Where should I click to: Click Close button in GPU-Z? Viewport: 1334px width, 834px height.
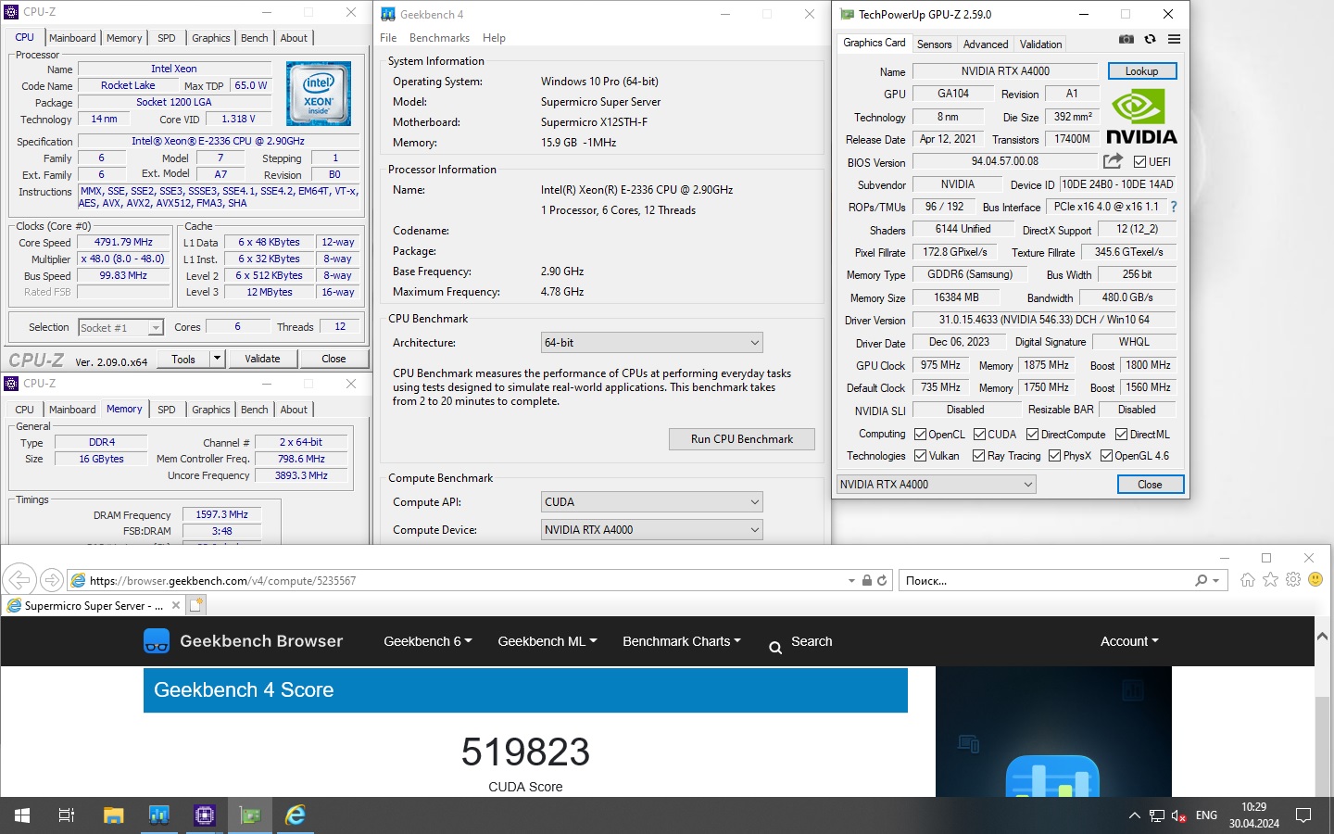[1150, 485]
